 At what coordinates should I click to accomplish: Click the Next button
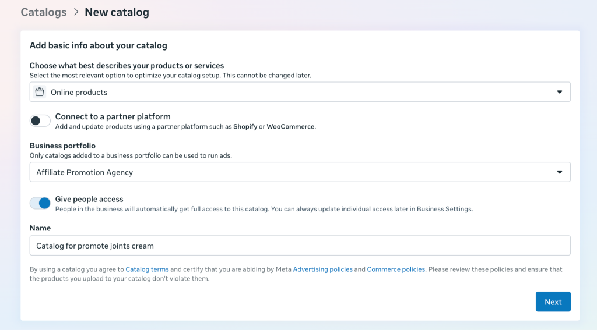(x=553, y=302)
